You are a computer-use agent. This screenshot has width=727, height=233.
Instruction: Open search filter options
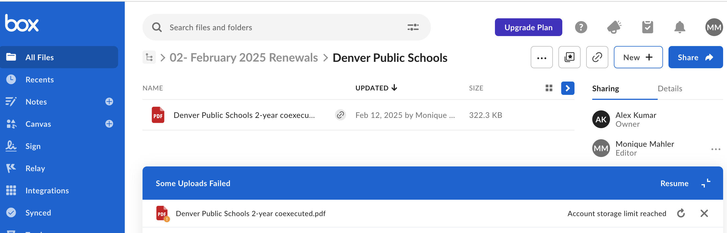click(x=413, y=27)
